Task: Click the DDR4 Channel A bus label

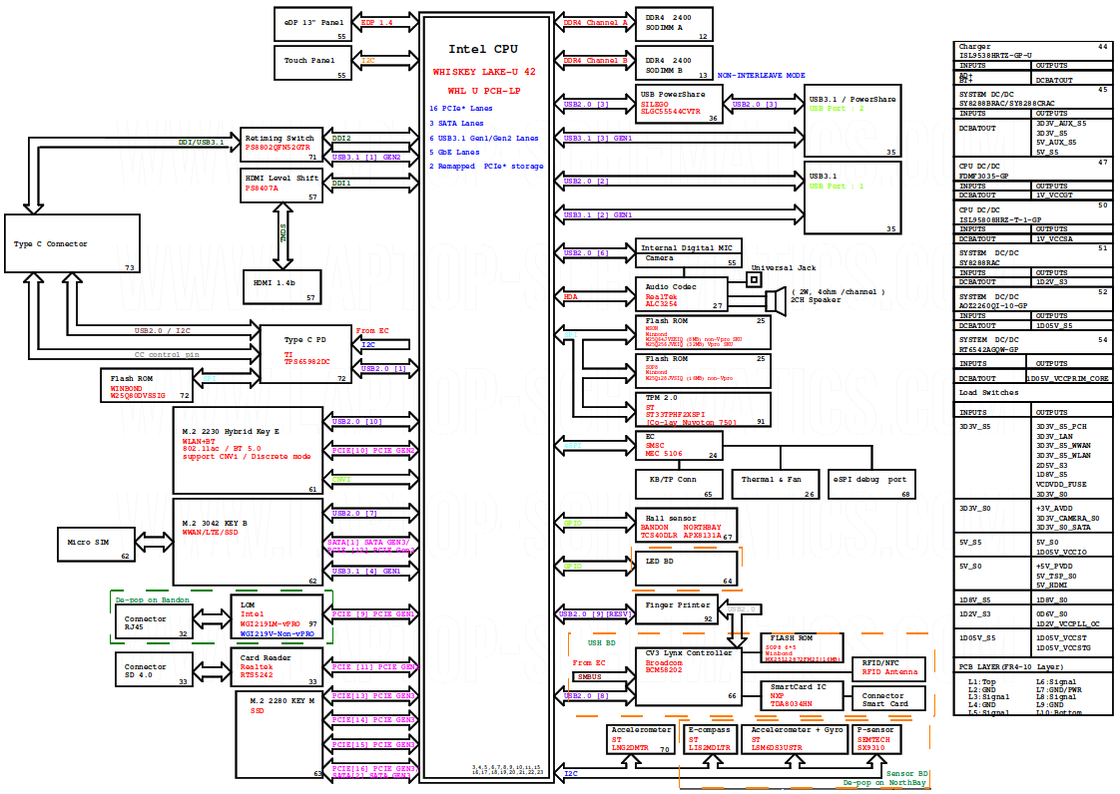Action: (595, 22)
